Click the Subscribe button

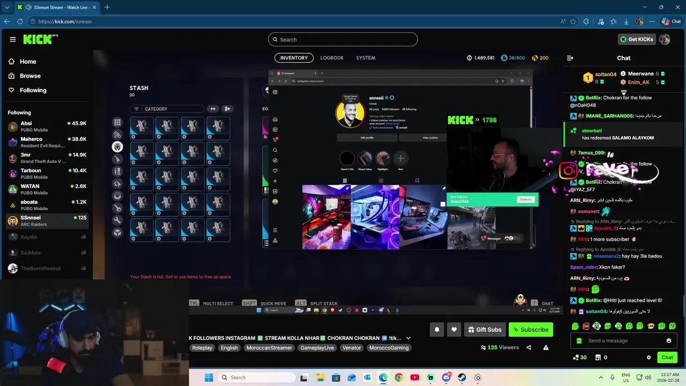531,330
